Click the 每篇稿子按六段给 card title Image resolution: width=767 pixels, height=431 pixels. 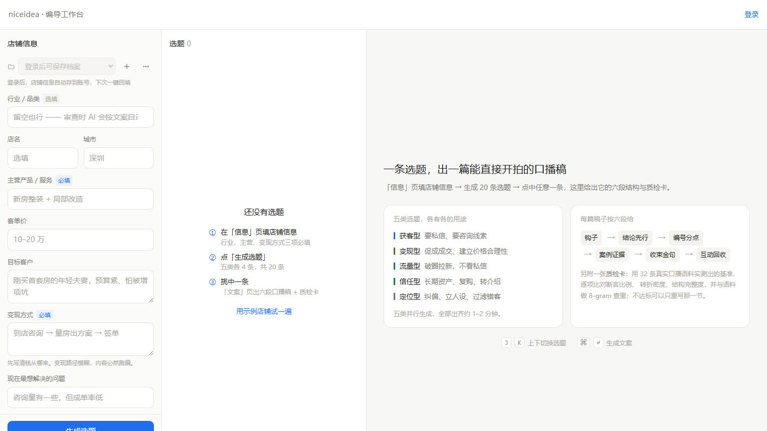tap(607, 219)
